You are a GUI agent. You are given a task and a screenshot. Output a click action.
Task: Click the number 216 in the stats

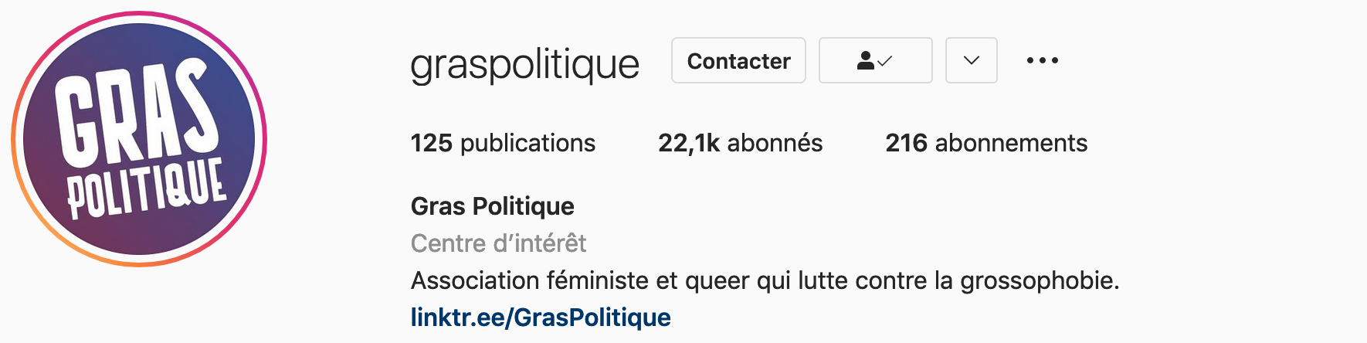906,143
